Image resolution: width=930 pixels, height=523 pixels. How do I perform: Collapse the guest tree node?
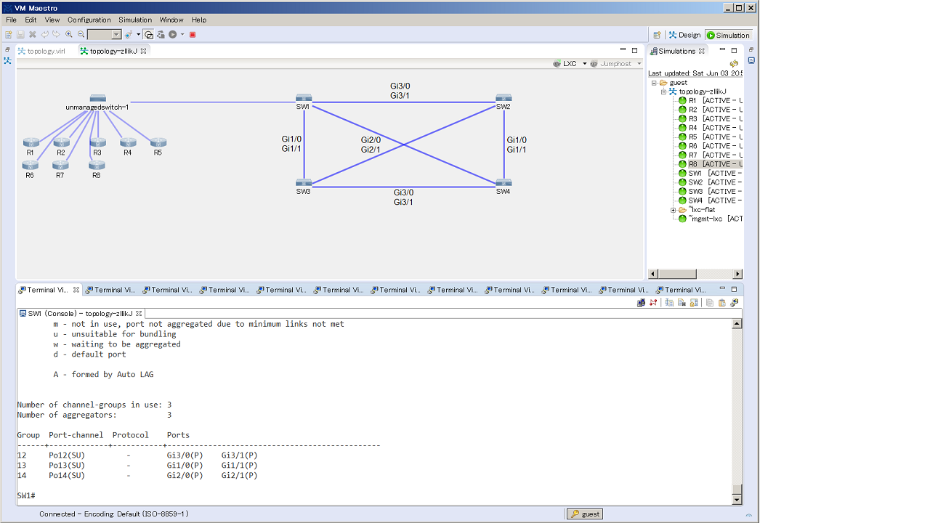coord(654,83)
